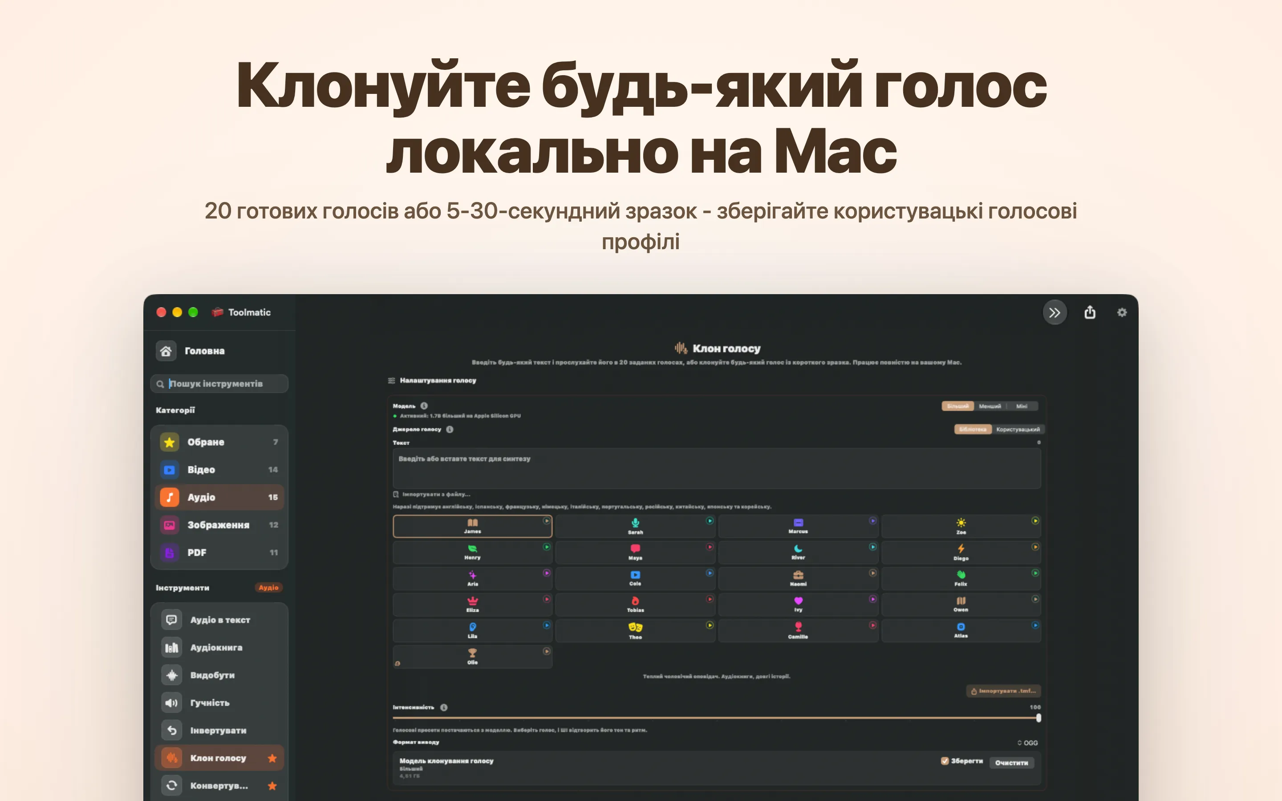Image resolution: width=1282 pixels, height=801 pixels.
Task: Open the Аудіокнига tool
Action: click(219, 647)
